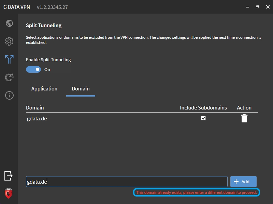Close the G DATA VPN window
The height and width of the screenshot is (204, 273).
coord(268,7)
